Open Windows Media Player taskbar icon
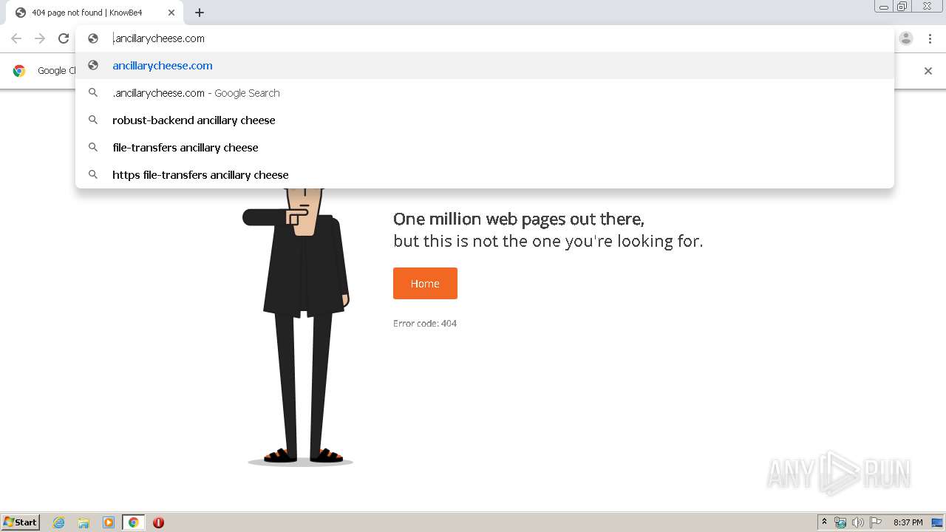946x532 pixels. click(109, 522)
